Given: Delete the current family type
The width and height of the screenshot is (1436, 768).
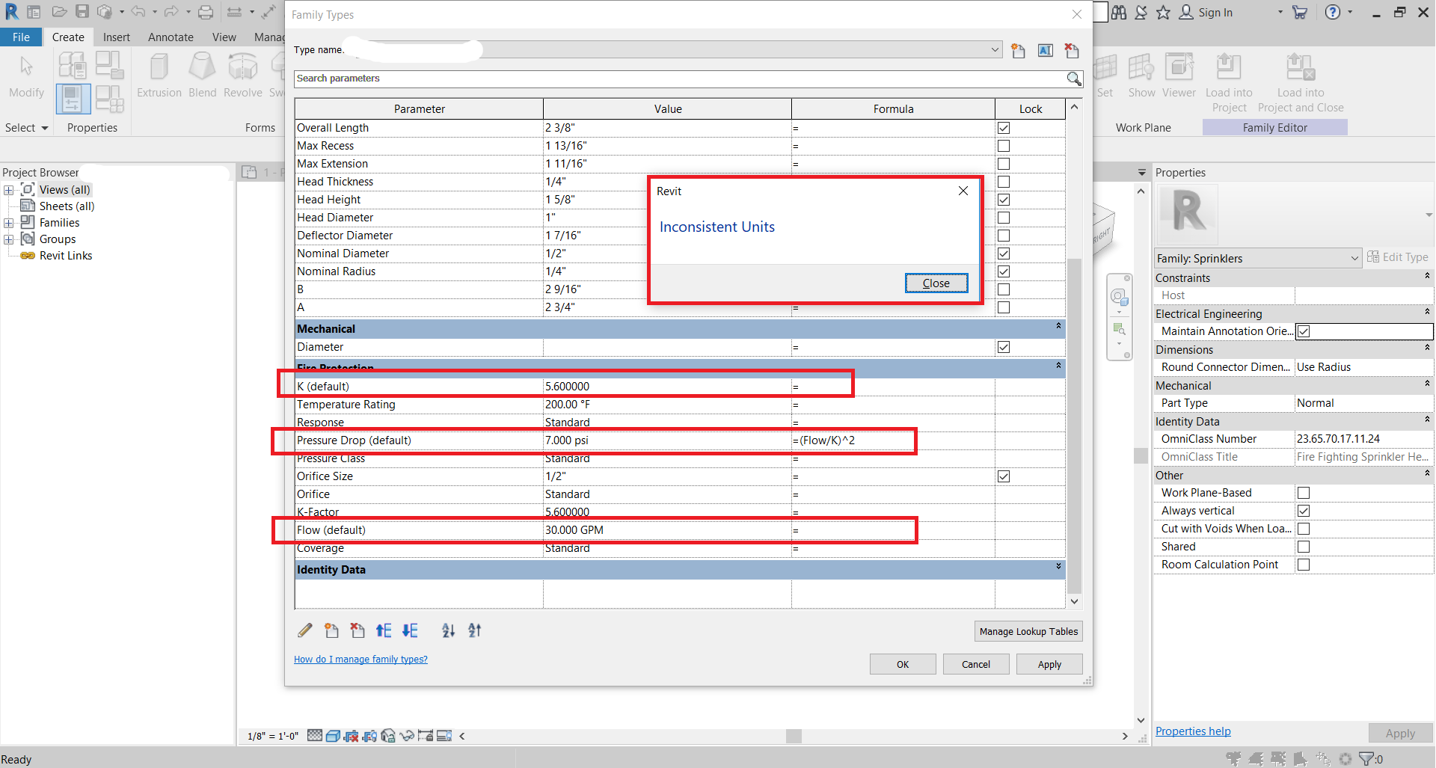Looking at the screenshot, I should pos(1072,50).
